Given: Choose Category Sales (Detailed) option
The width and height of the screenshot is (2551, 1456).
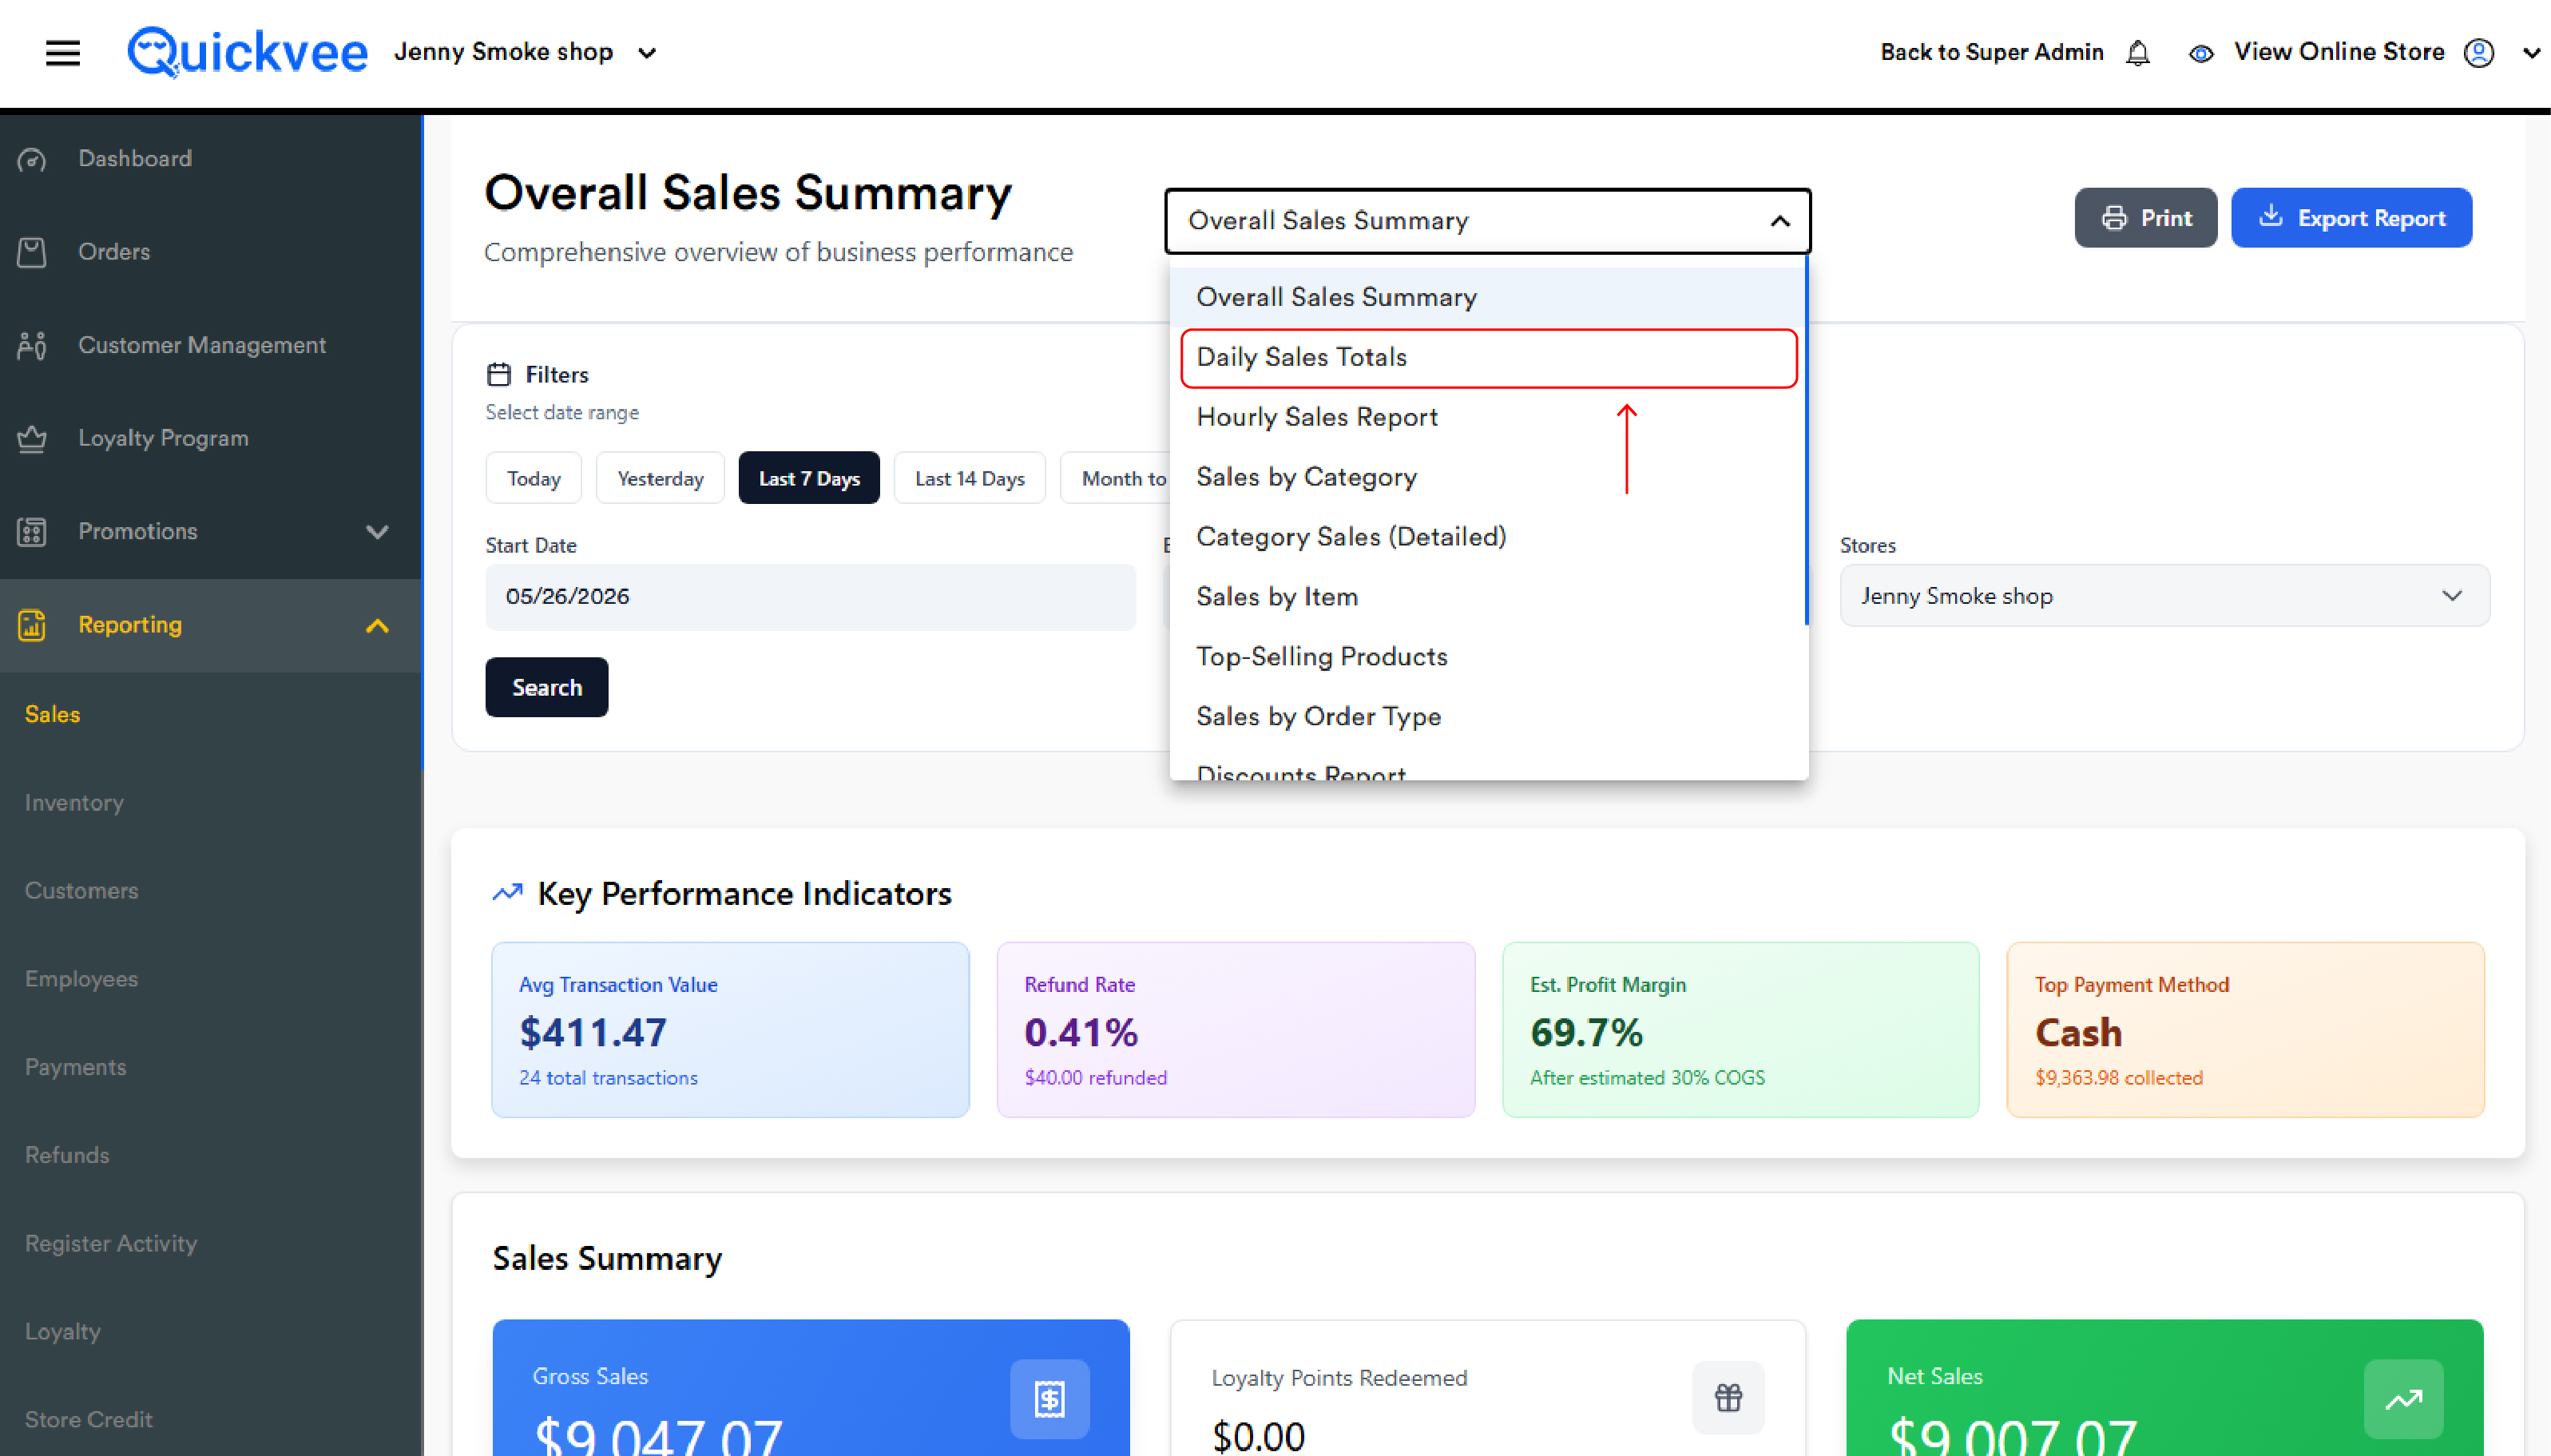Looking at the screenshot, I should [x=1488, y=537].
